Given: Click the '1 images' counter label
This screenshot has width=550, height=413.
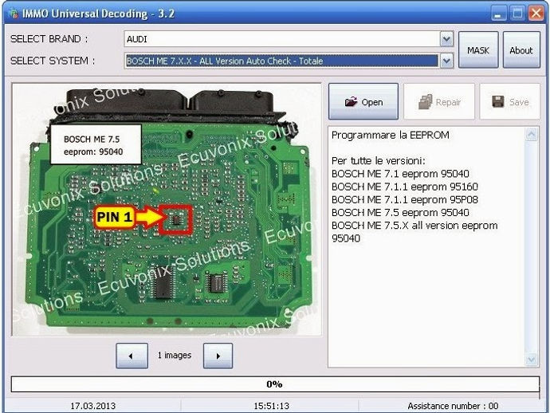Looking at the screenshot, I should (175, 356).
